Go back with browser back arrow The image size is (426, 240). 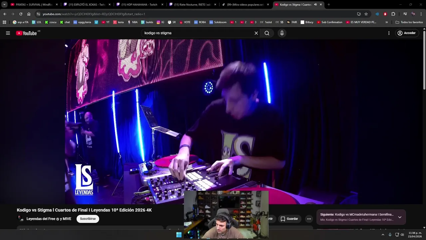pos(5,14)
